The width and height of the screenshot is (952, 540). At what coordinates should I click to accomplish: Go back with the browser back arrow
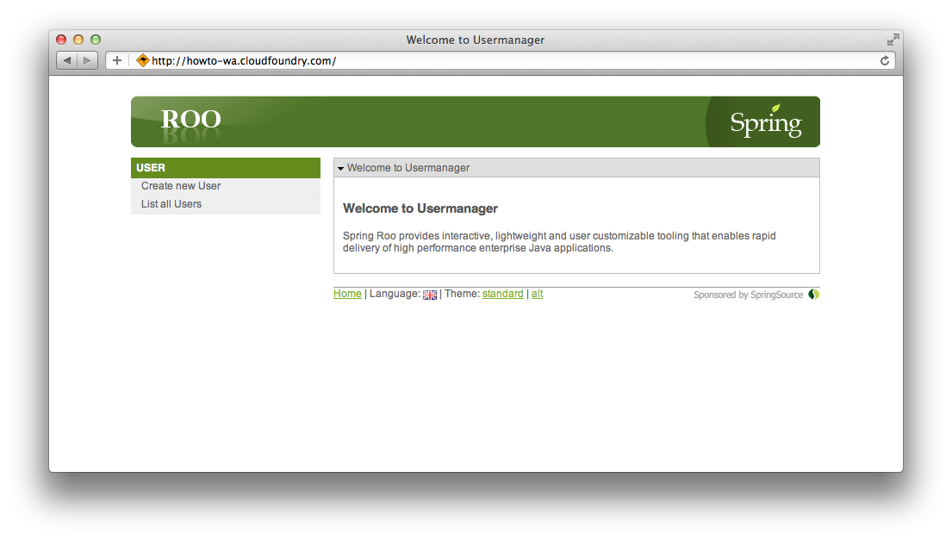point(67,60)
